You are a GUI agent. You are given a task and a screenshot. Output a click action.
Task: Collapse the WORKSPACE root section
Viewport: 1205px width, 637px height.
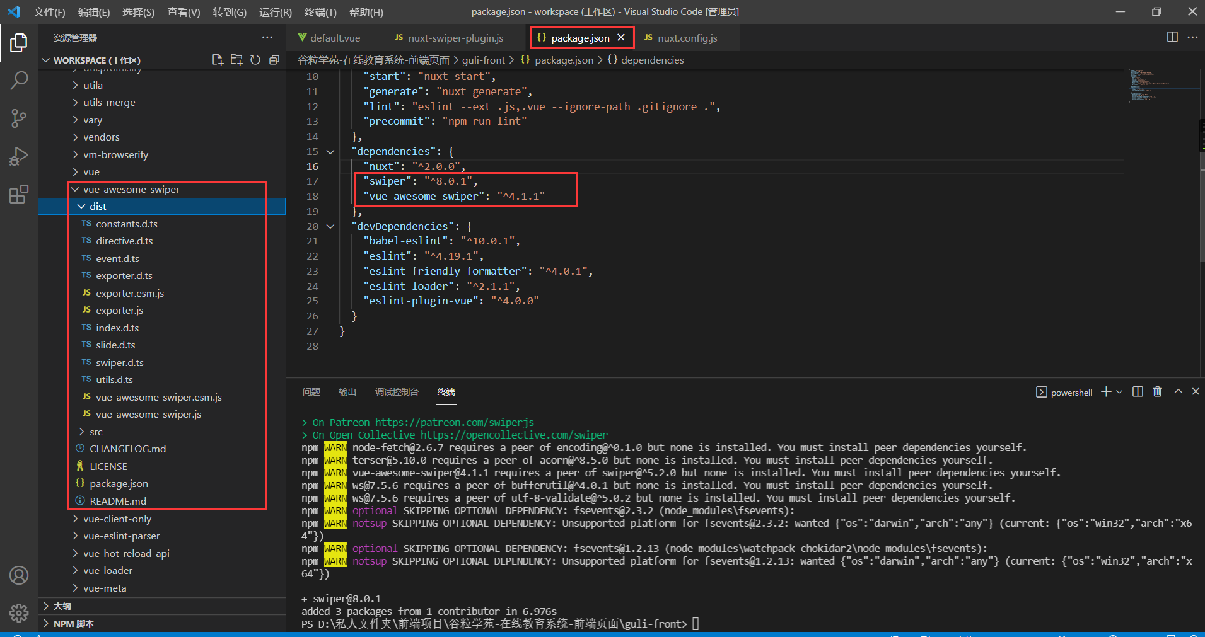[x=45, y=60]
